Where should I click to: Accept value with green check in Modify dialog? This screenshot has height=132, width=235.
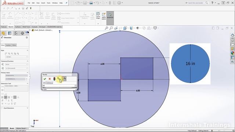tap(45, 79)
